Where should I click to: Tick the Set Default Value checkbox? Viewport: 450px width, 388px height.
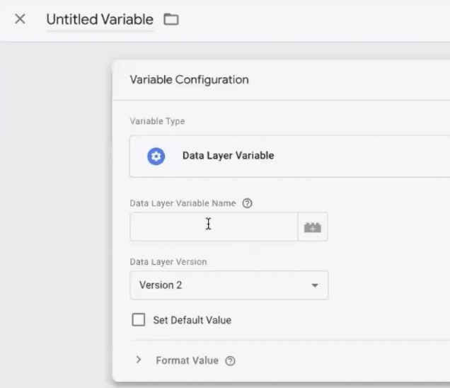(139, 320)
